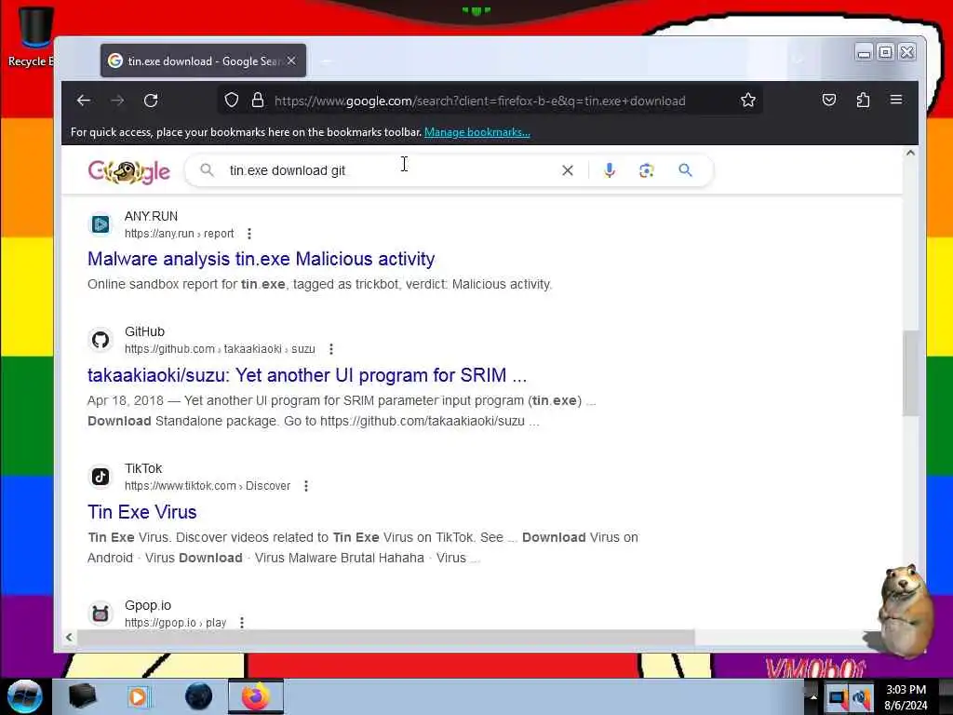Open the black box taskbar app
The height and width of the screenshot is (715, 953).
(x=82, y=696)
